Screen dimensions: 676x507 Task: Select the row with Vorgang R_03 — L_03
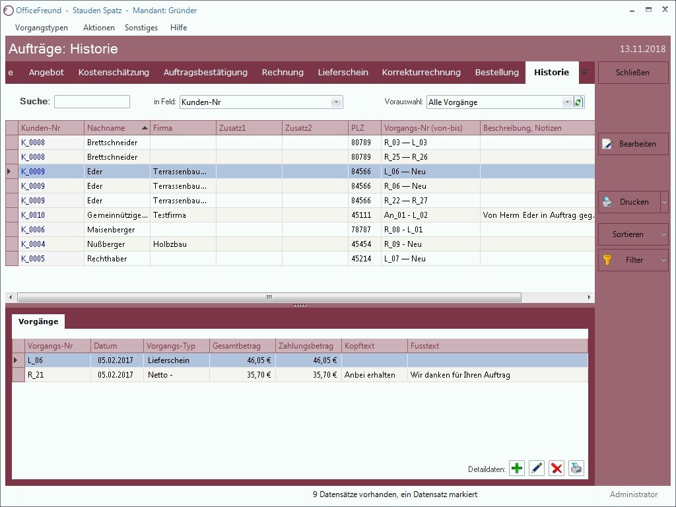[300, 143]
